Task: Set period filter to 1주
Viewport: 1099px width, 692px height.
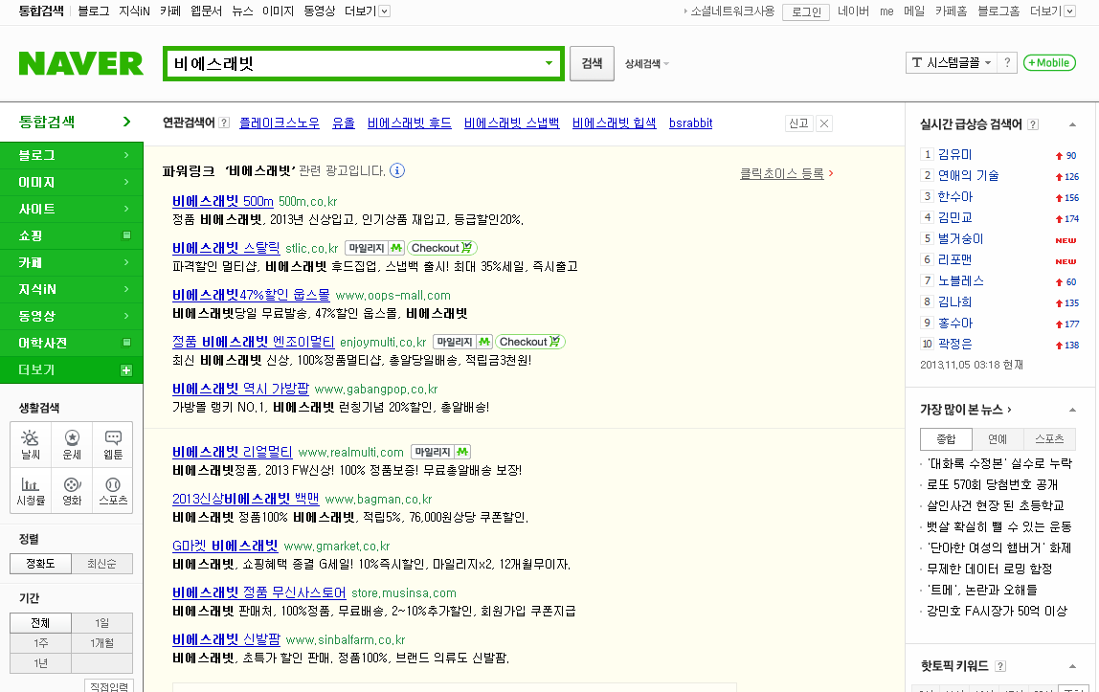Action: [40, 643]
